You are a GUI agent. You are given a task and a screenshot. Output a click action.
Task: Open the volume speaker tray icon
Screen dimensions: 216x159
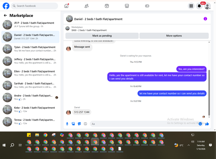pos(193,142)
